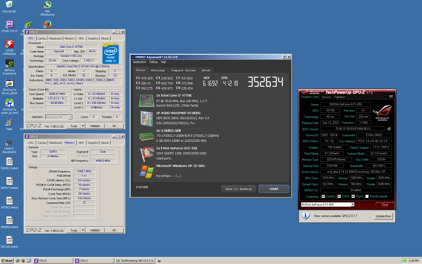Toggle the OpenCL checkbox in GPU-Z
Image resolution: width=422 pixels, height=264 pixels.
[323, 196]
